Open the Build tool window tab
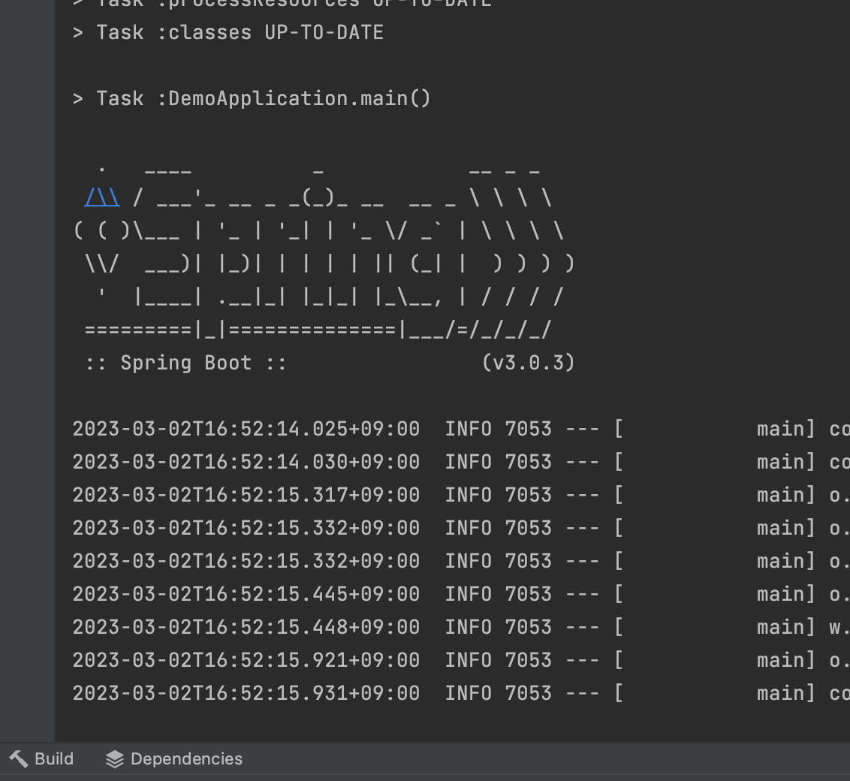Viewport: 850px width, 781px height. (42, 758)
